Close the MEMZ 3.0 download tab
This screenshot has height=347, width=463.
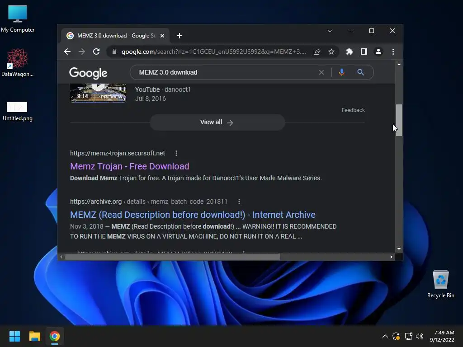coord(162,36)
